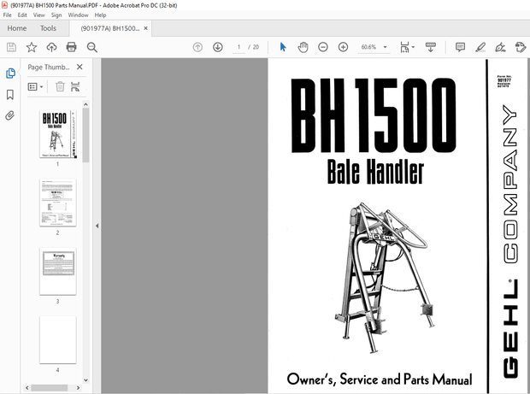Zoom in with plus button
The width and height of the screenshot is (530, 394).
[x=343, y=47]
